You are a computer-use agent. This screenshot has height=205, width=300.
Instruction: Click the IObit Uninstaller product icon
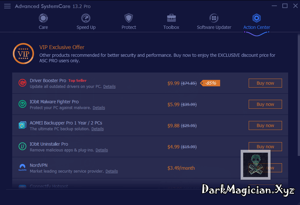coord(22,147)
